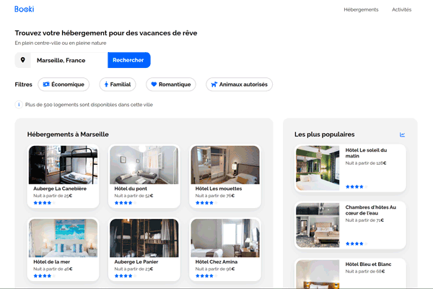Click the Les plus populaires heading

pos(325,134)
